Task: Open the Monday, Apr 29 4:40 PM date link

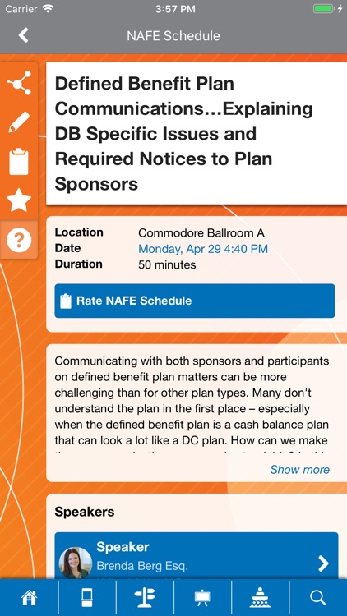Action: click(x=203, y=249)
